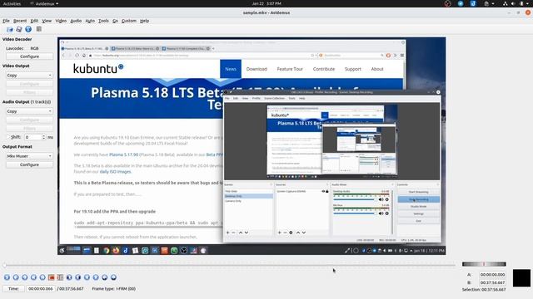Seek backward one minute
Screen dimensions: 533x299
104,277
